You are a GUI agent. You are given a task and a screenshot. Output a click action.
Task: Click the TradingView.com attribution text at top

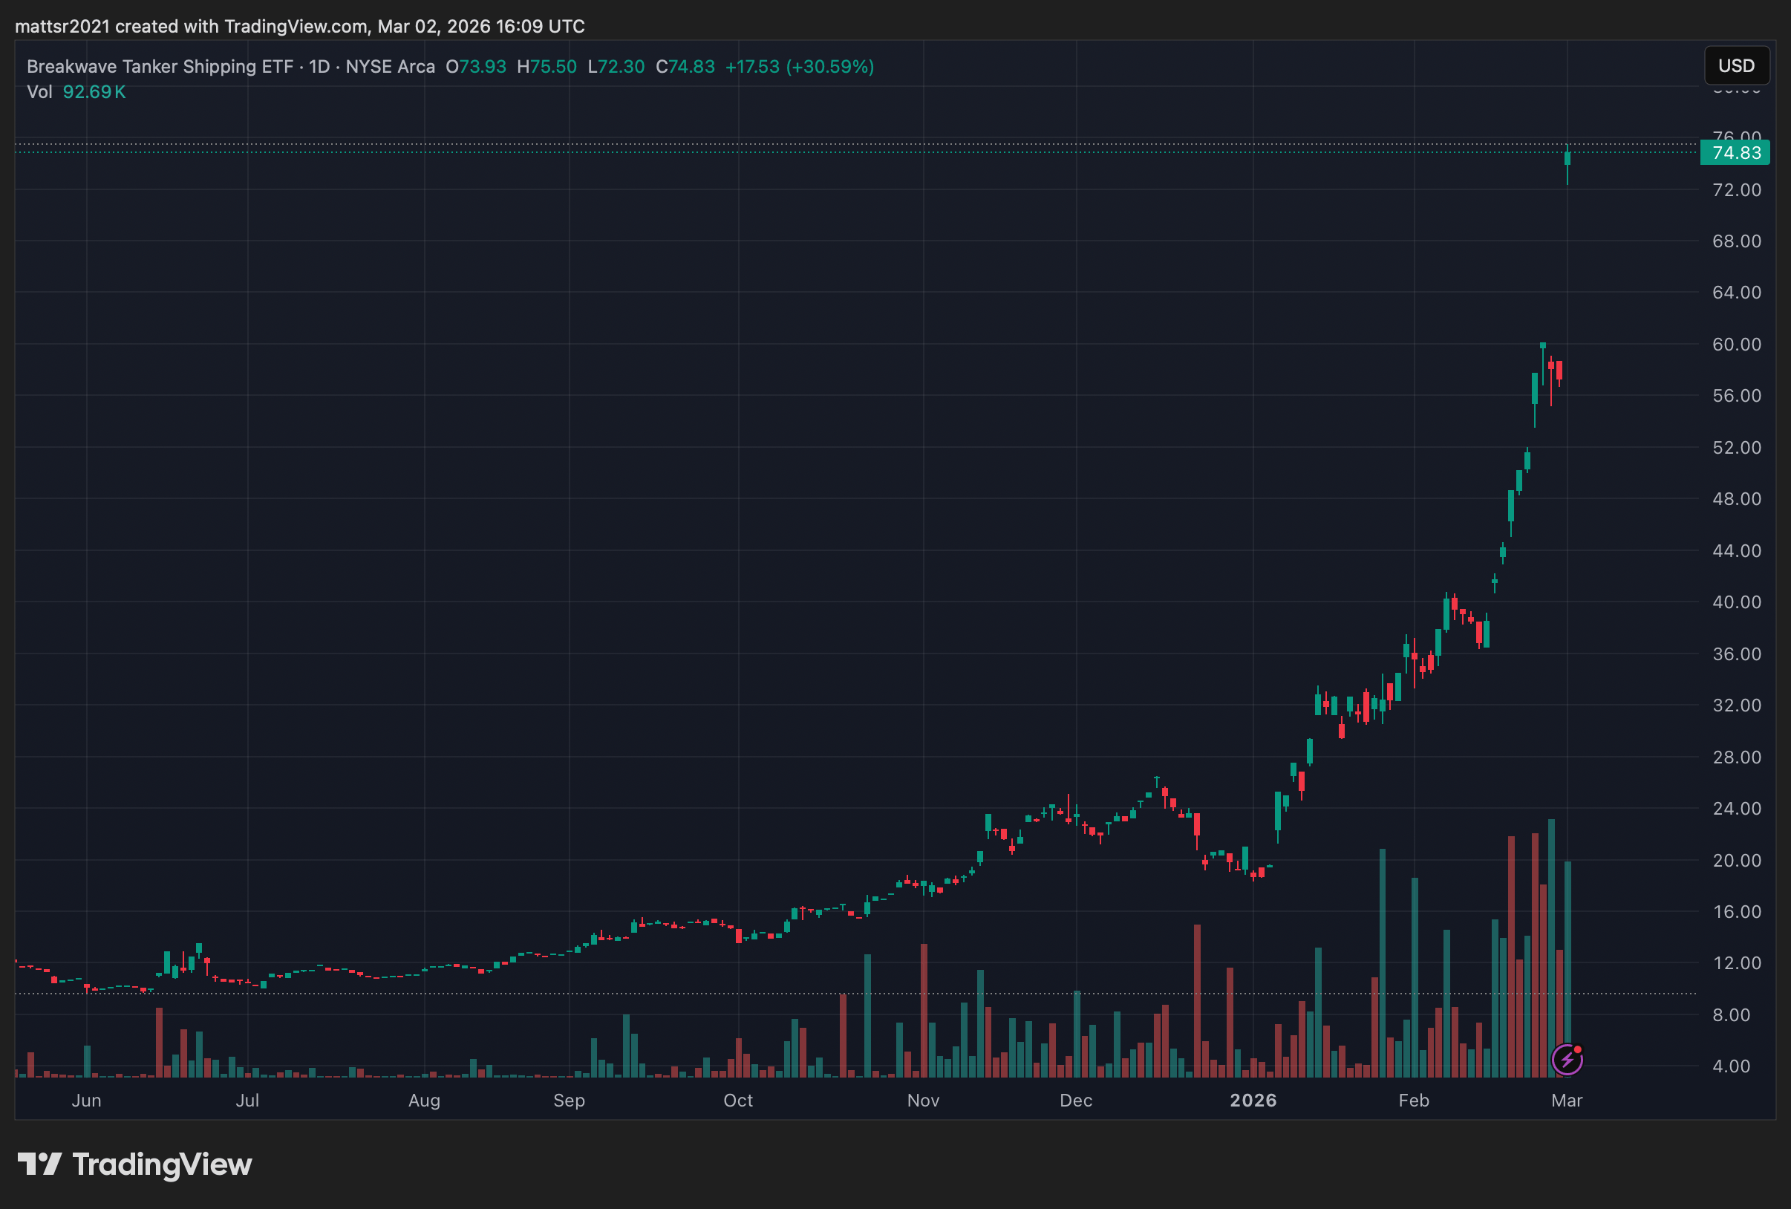pyautogui.click(x=296, y=26)
